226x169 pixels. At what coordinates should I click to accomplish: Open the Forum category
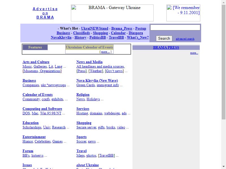click(x=28, y=151)
